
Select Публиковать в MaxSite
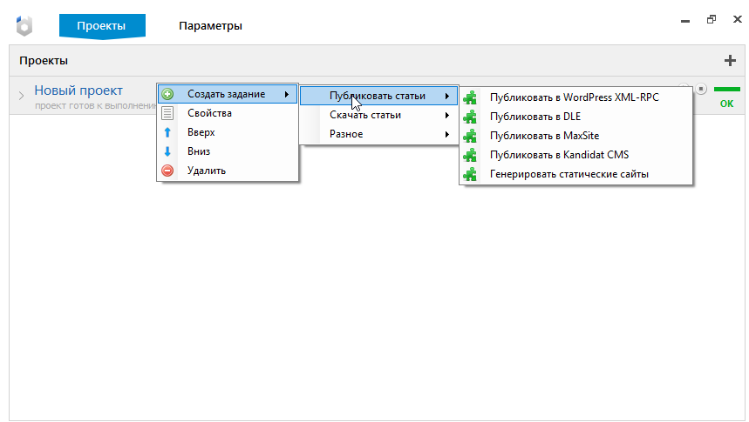pos(576,136)
